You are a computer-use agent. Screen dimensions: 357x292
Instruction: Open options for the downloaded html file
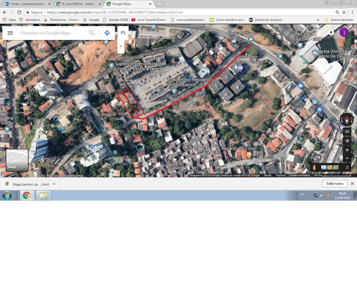(54, 184)
